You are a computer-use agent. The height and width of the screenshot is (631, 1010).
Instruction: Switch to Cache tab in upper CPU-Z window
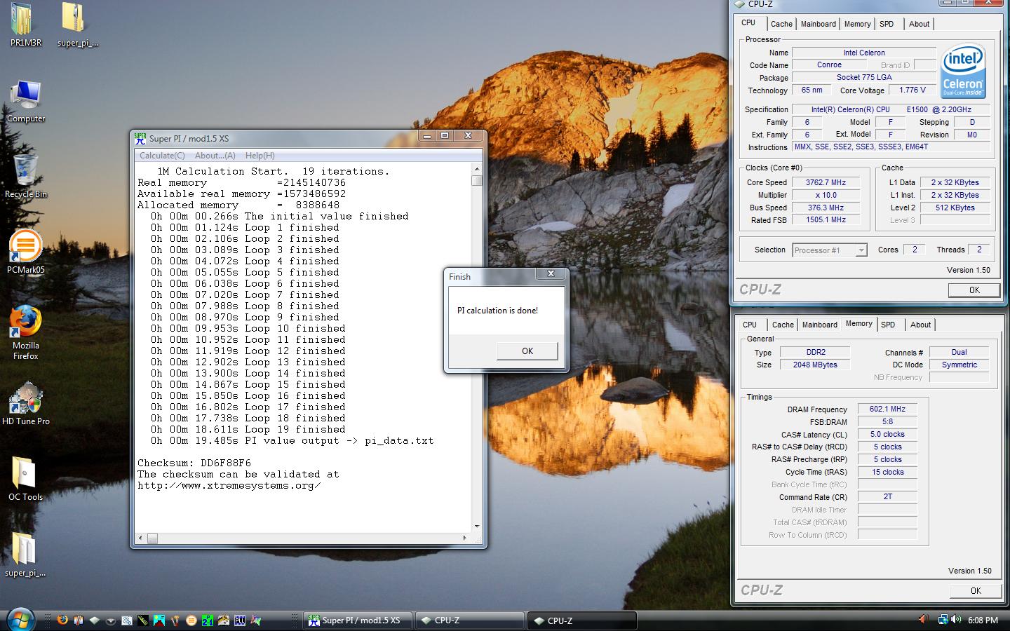[781, 24]
